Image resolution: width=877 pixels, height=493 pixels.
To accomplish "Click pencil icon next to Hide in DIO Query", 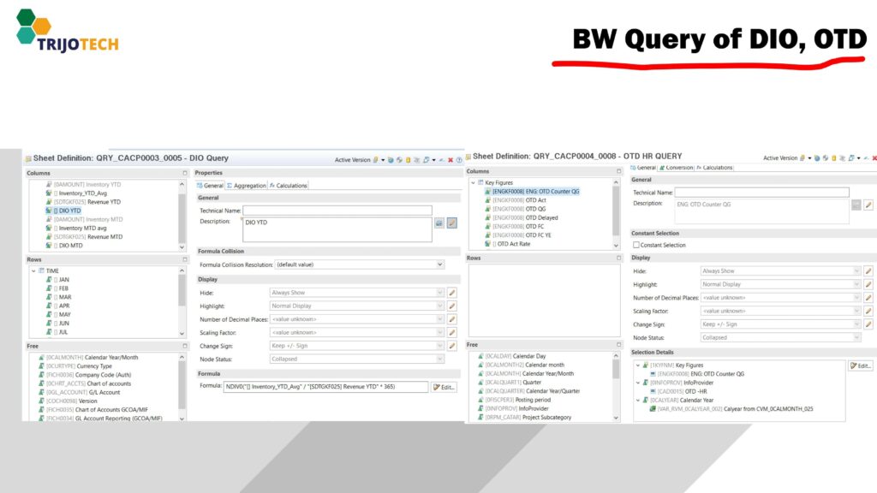I will (x=451, y=293).
